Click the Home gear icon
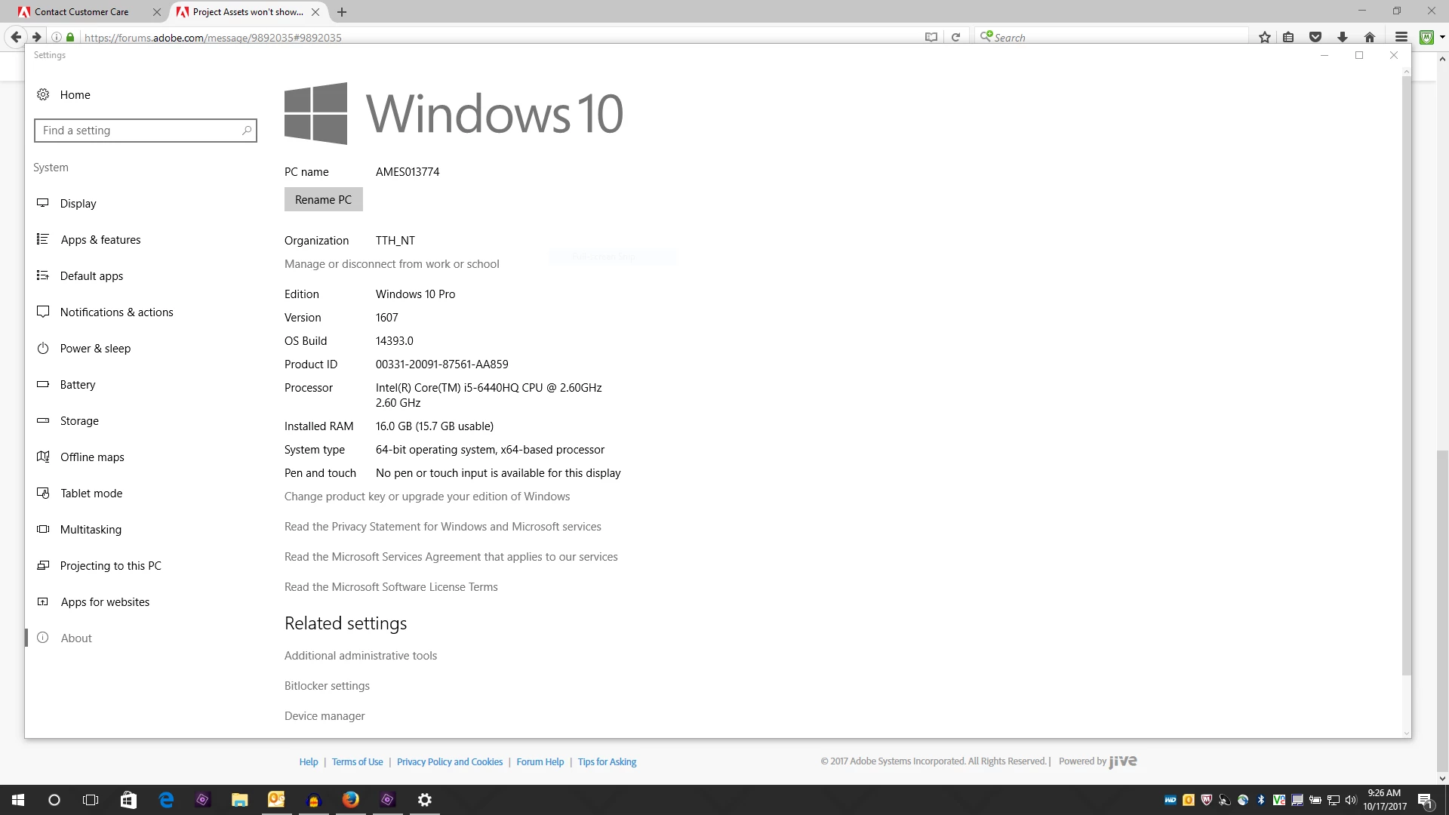The width and height of the screenshot is (1449, 815). (43, 95)
